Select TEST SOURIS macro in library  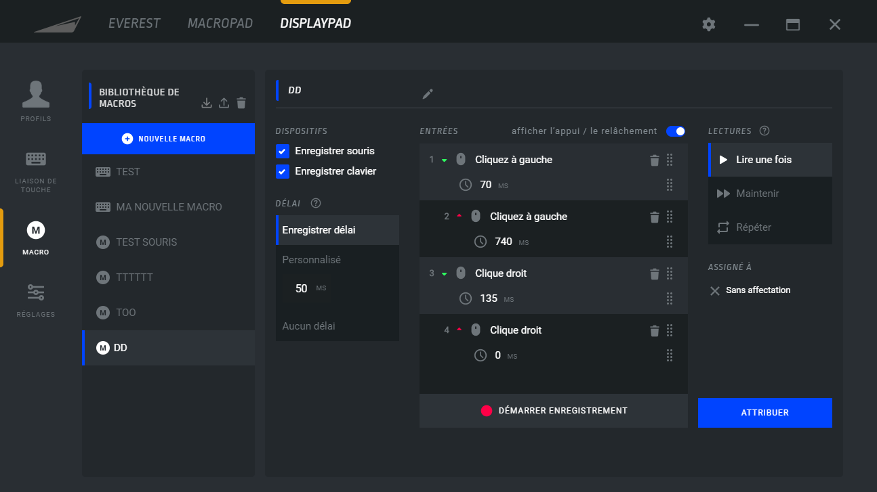(x=146, y=242)
